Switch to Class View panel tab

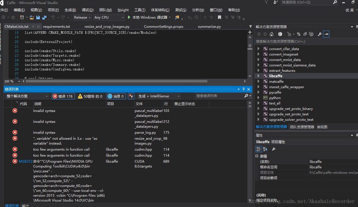pos(322,127)
